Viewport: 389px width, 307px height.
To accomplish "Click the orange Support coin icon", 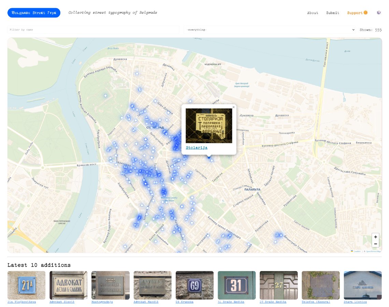I will [x=365, y=13].
